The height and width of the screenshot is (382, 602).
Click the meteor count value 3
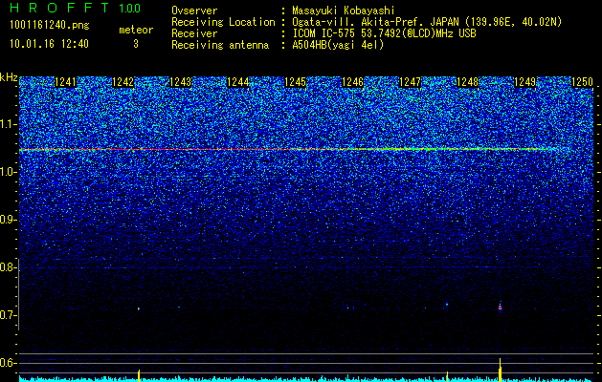136,44
